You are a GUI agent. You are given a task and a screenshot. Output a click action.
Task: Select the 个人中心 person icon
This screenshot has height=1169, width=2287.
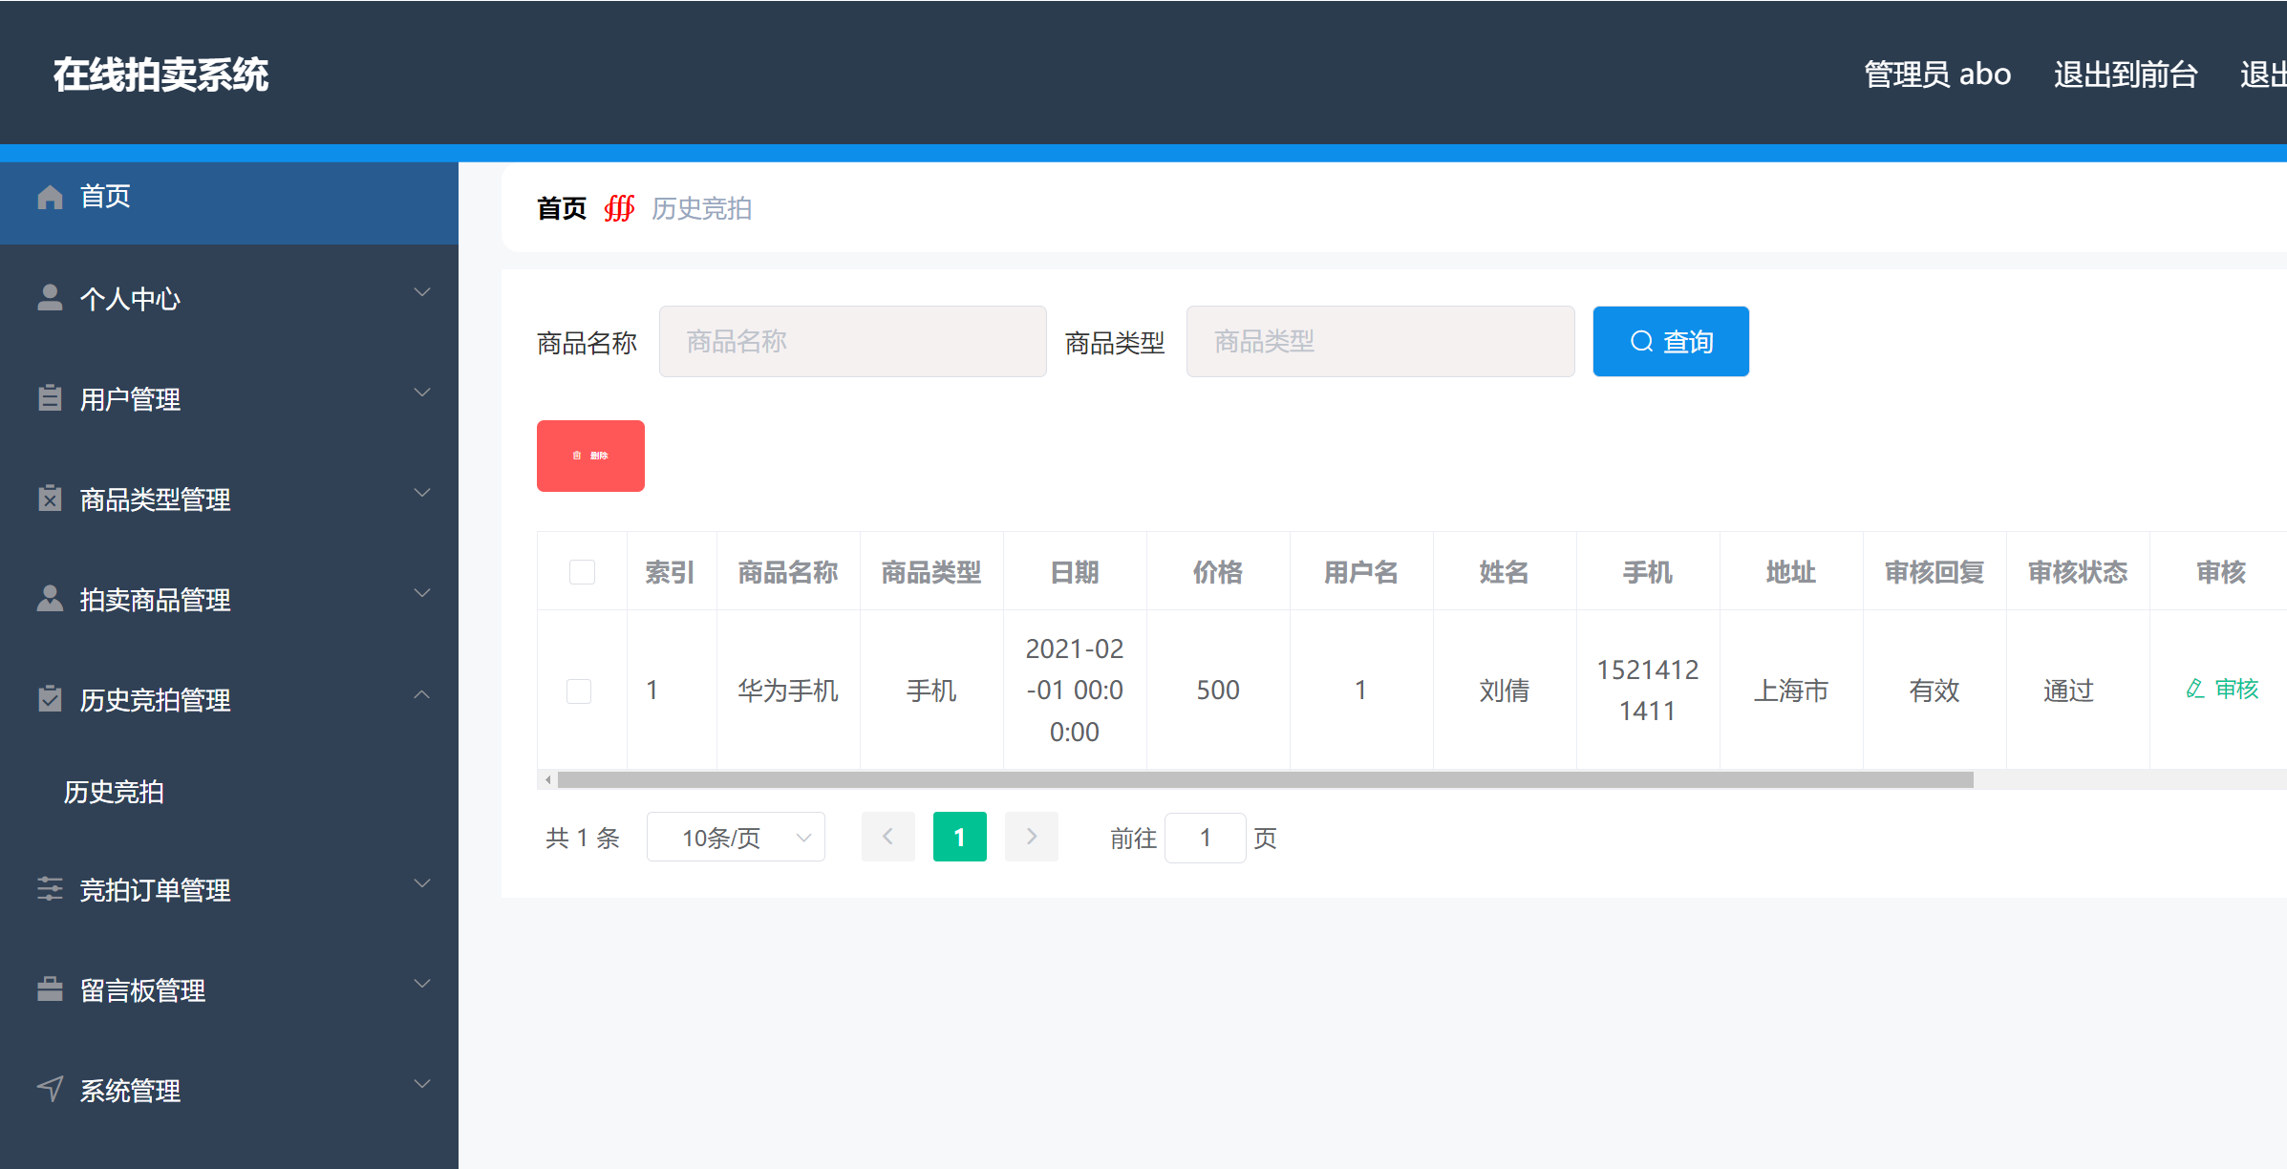point(50,296)
